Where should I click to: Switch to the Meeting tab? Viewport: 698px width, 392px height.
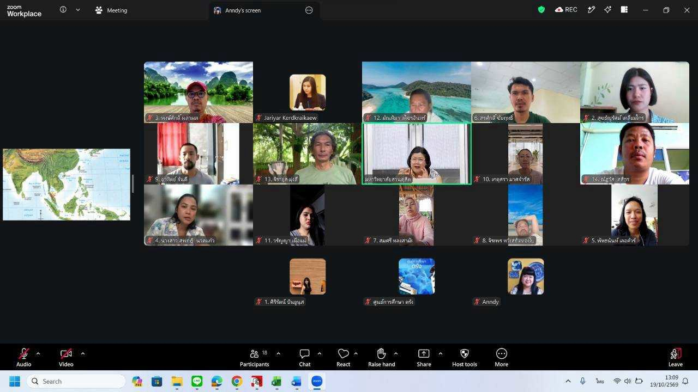click(x=111, y=10)
